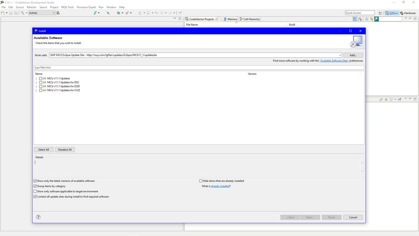This screenshot has height=236, width=419.
Task: Click the crossed-out pin icon in toolbar
Action: click(x=108, y=13)
